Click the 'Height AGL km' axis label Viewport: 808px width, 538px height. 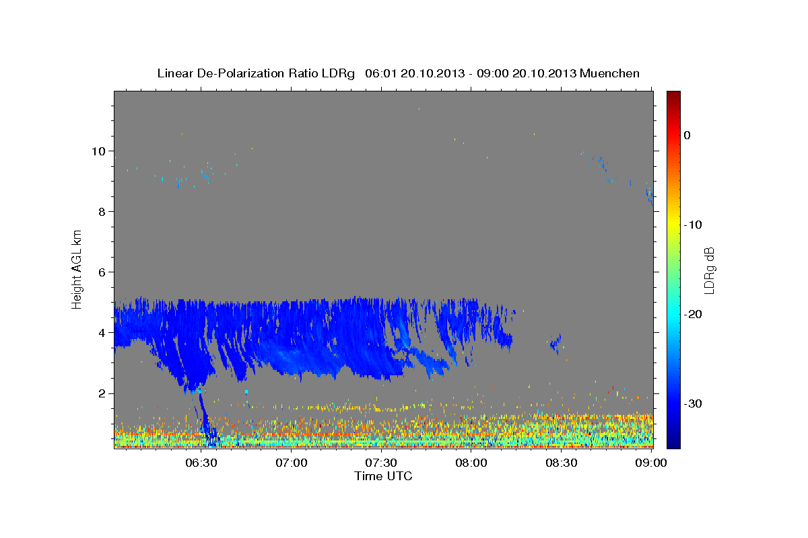tap(77, 269)
